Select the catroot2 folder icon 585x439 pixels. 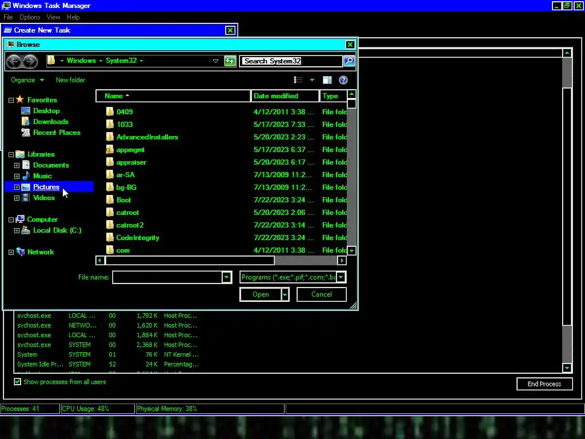[110, 225]
